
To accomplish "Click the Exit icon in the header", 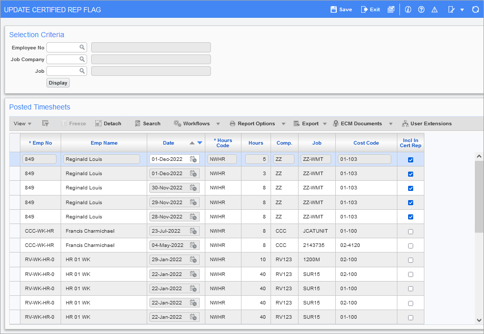I will click(x=364, y=10).
